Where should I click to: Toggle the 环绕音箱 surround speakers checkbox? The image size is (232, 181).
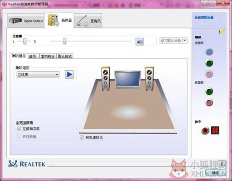pos(19,137)
